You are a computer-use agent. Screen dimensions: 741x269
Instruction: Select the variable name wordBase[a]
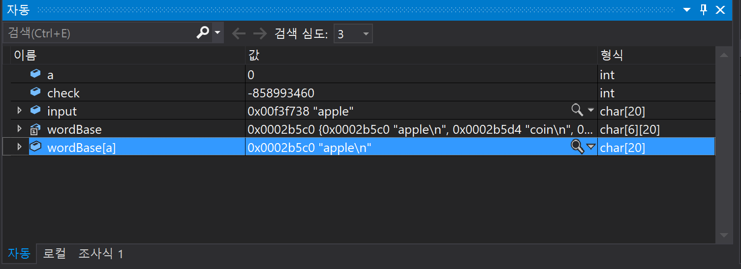coord(81,148)
